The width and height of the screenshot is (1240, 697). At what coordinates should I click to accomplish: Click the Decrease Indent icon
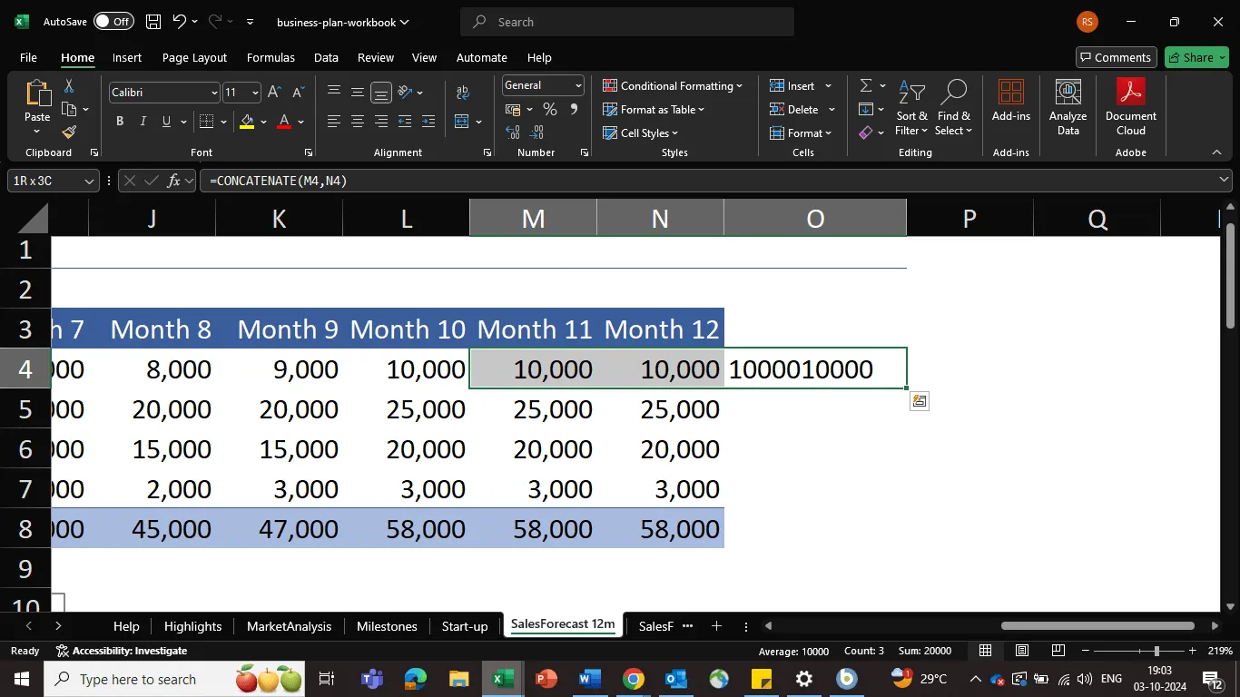405,122
